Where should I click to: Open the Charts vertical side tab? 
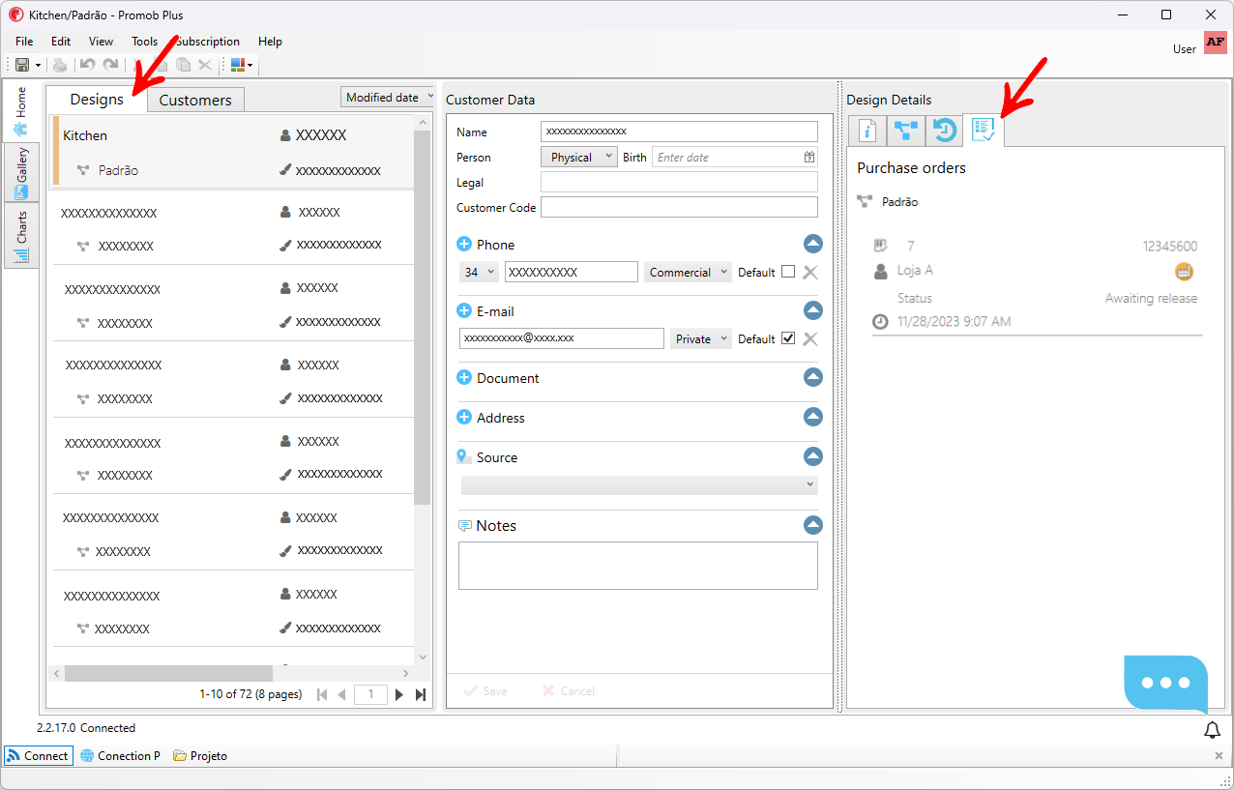click(x=21, y=236)
